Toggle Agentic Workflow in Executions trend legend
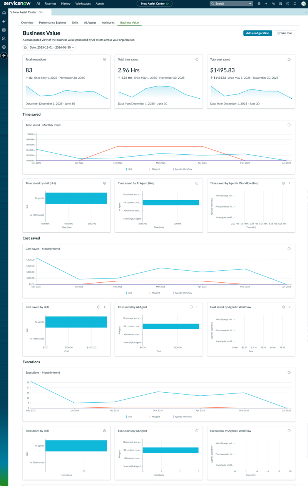Image resolution: width=308 pixels, height=486 pixels. pyautogui.click(x=182, y=417)
